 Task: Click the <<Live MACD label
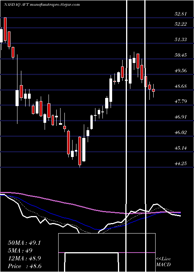(x=163, y=262)
